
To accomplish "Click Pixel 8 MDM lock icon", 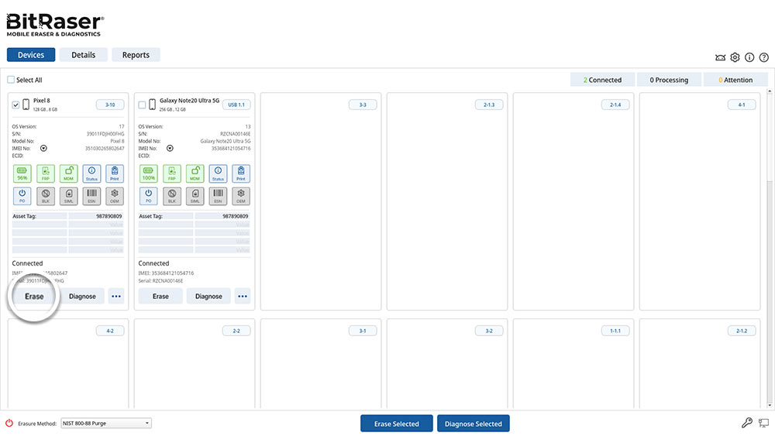I will [69, 173].
